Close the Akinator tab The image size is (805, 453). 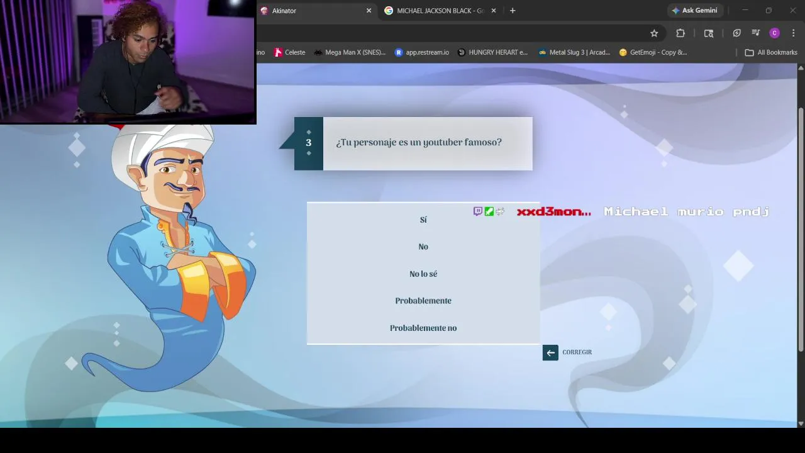point(369,11)
